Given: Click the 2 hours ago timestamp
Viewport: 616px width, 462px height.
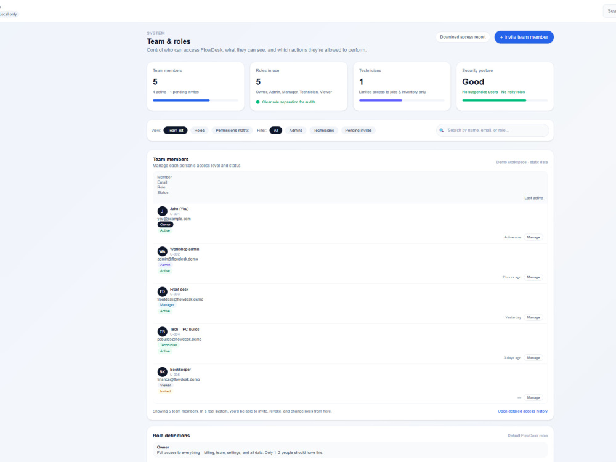Looking at the screenshot, I should click(511, 277).
